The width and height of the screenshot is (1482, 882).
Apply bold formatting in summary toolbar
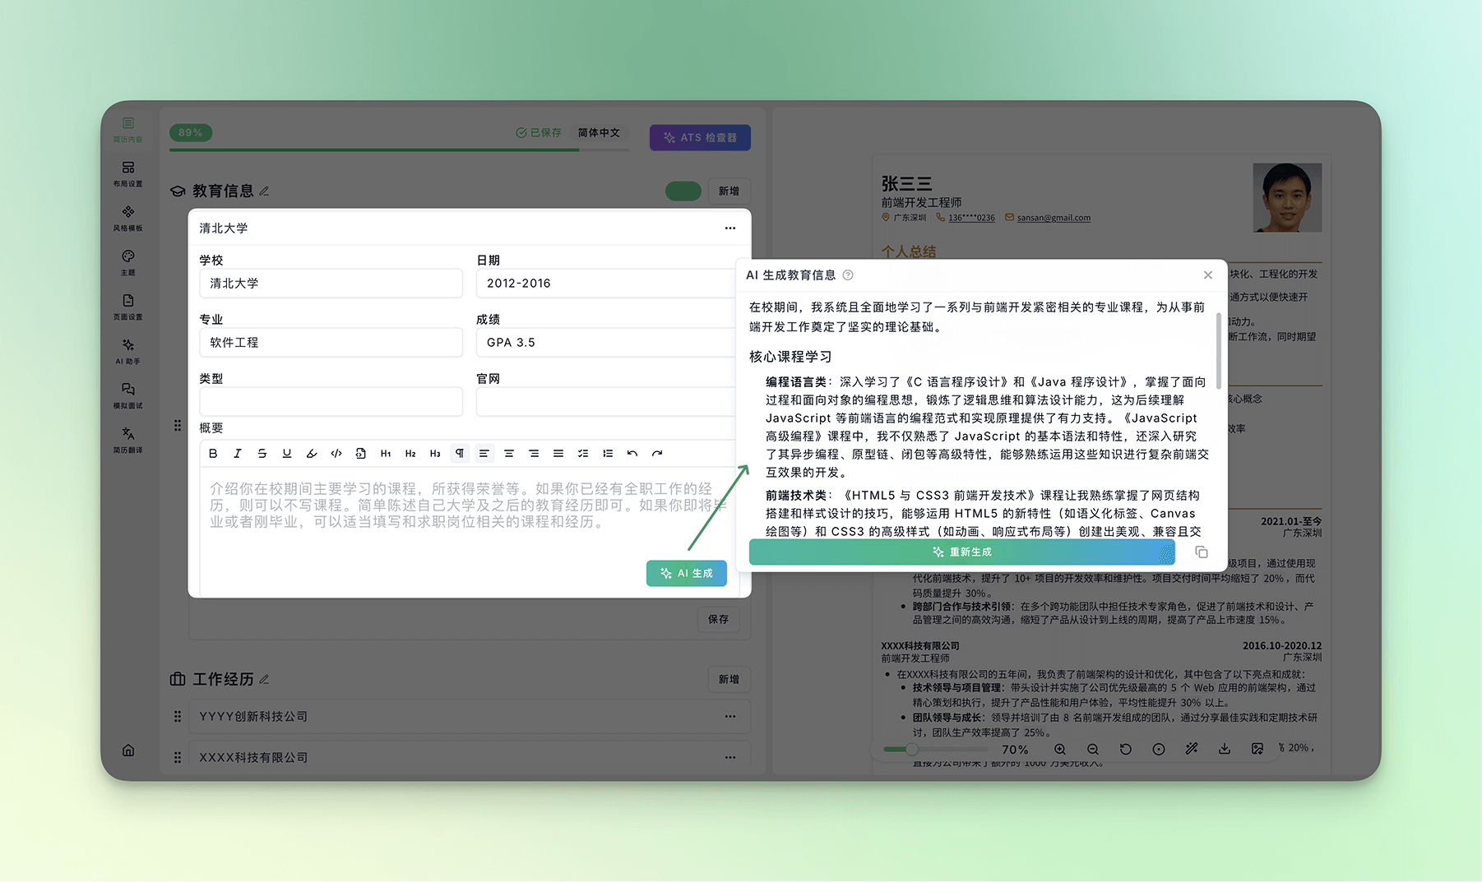pyautogui.click(x=213, y=454)
